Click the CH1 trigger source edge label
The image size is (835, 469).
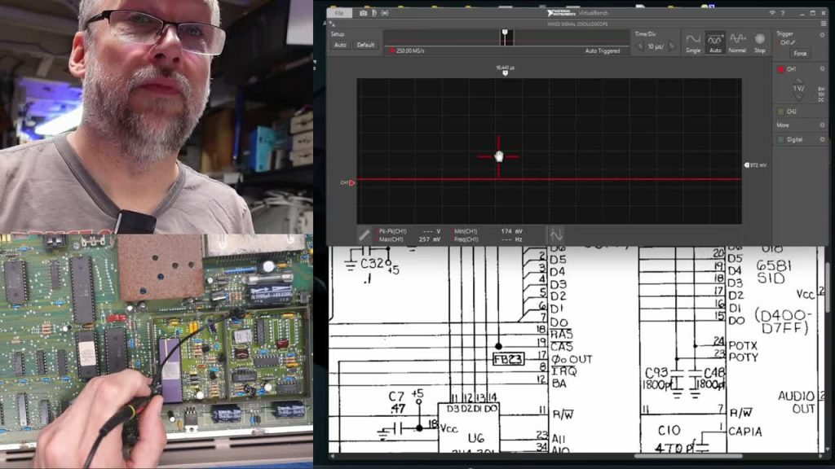(x=788, y=42)
